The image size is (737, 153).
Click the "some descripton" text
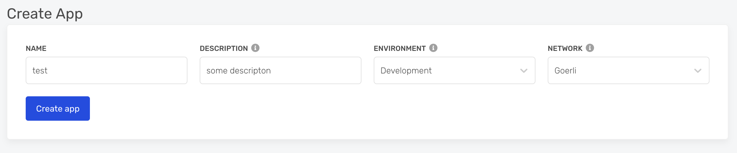239,71
